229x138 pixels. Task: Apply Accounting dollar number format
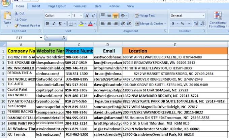click(x=173, y=24)
